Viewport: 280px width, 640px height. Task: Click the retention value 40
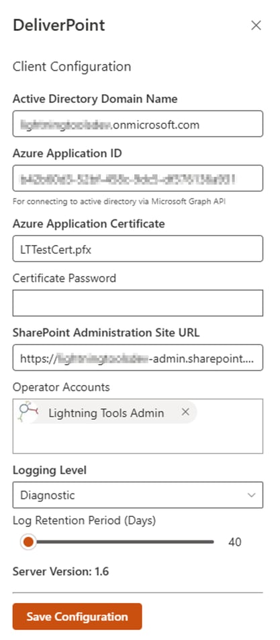coord(235,542)
